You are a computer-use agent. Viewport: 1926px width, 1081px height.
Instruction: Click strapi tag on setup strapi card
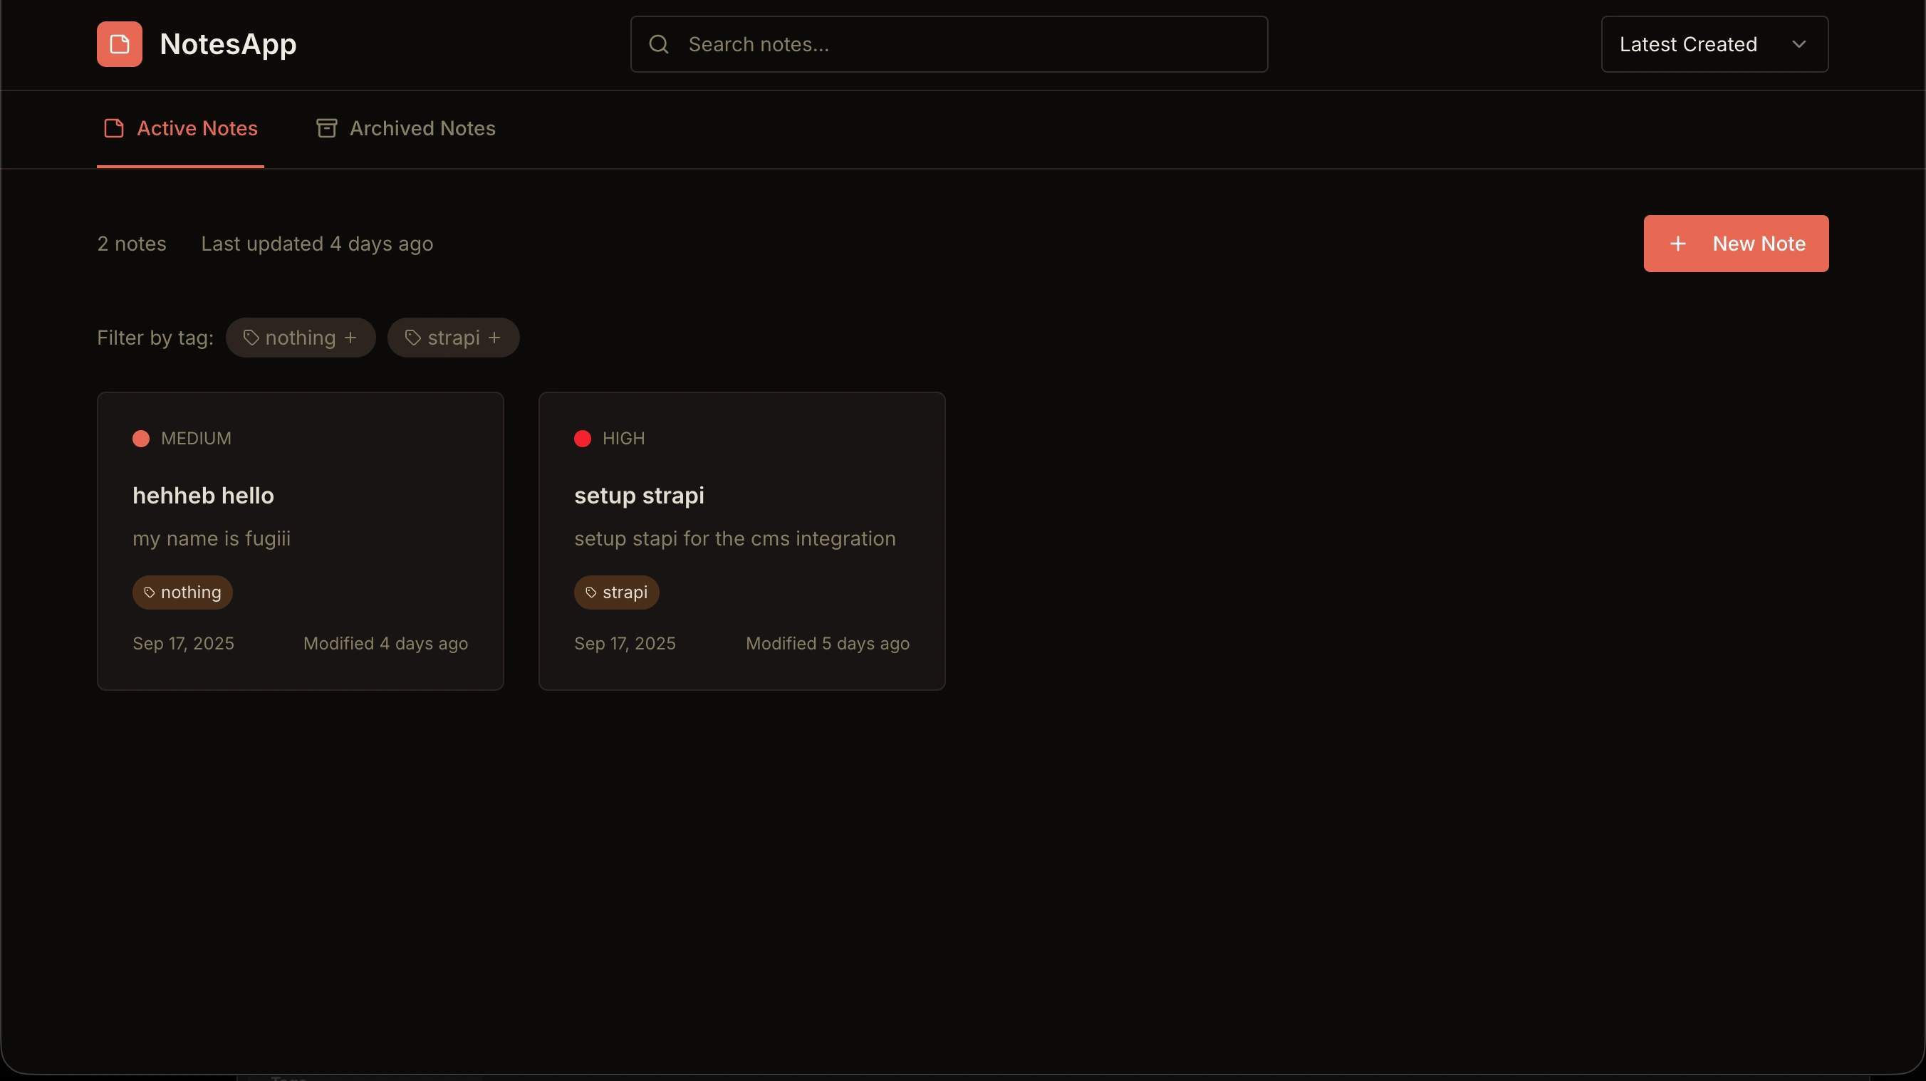click(x=616, y=592)
